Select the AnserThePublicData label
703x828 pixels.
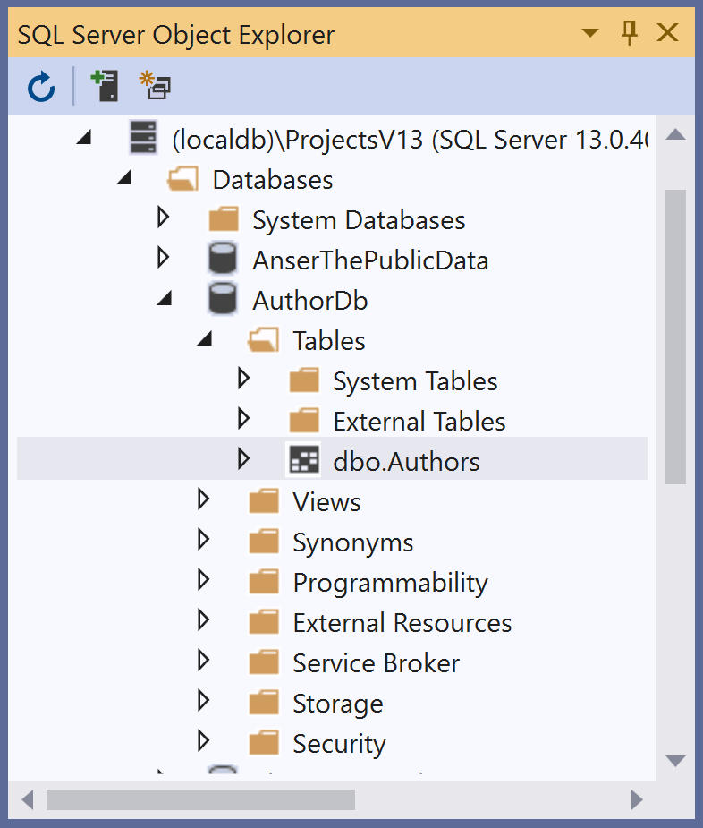click(x=370, y=260)
